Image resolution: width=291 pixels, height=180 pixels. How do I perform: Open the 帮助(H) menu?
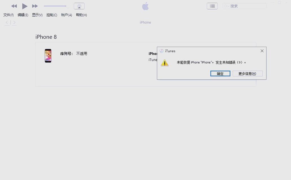(81, 15)
